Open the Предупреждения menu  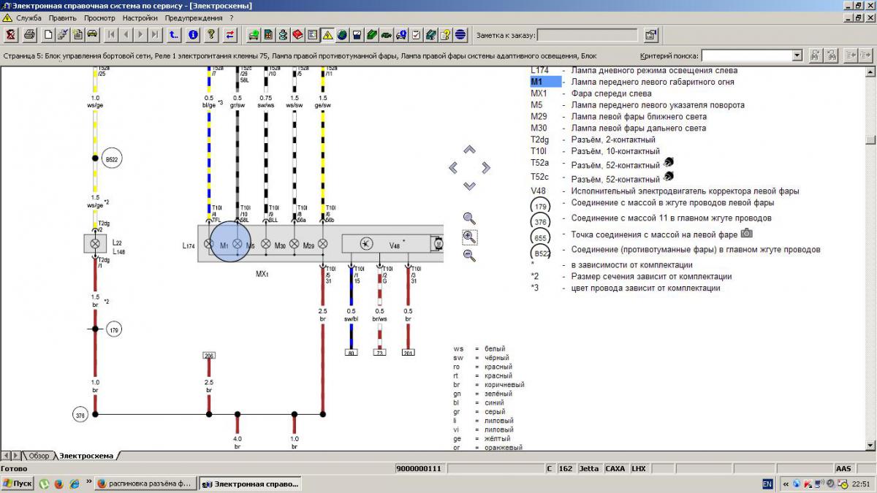coord(194,18)
